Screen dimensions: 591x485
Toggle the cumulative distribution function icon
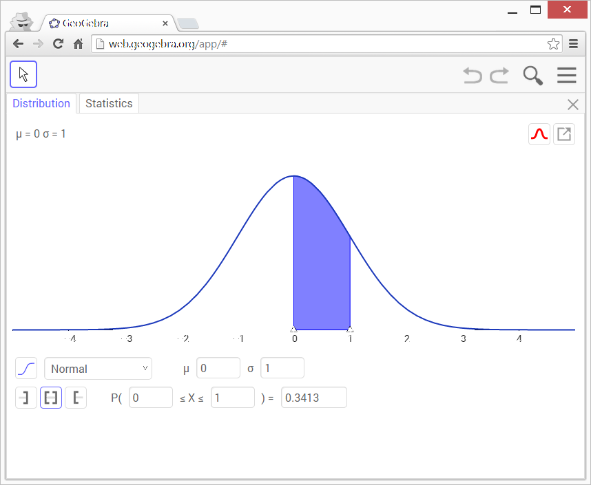[25, 368]
